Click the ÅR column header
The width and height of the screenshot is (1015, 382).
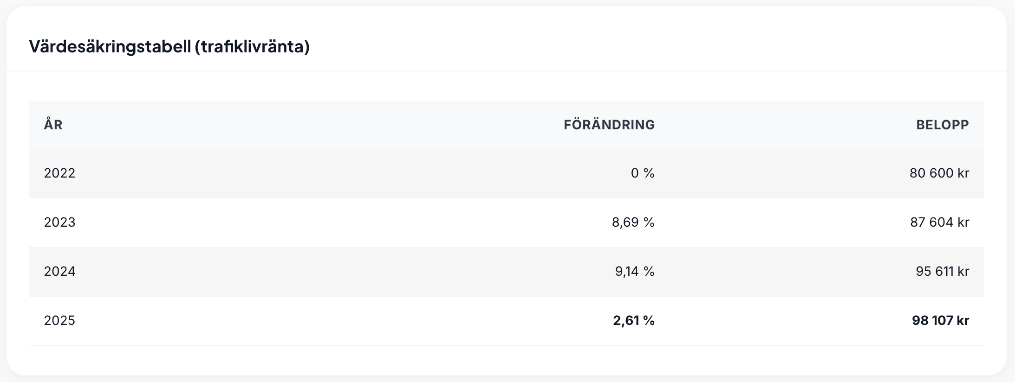click(53, 125)
